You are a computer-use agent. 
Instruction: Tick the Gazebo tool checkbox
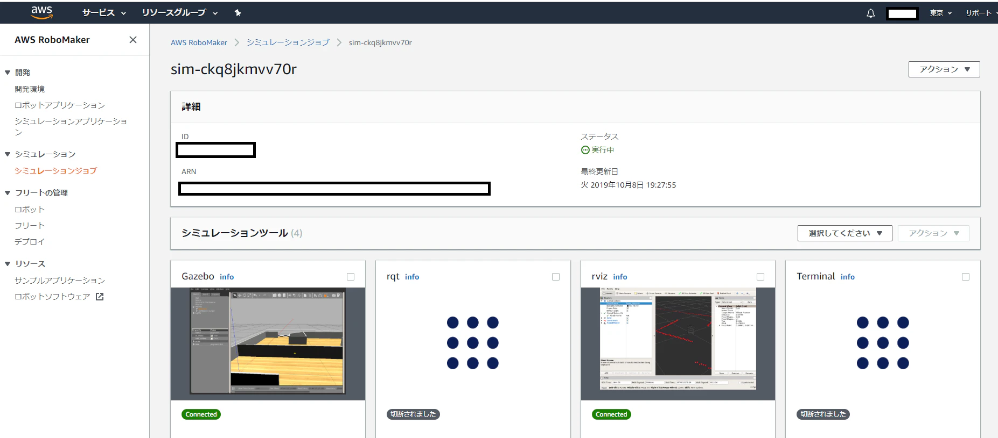coord(351,277)
